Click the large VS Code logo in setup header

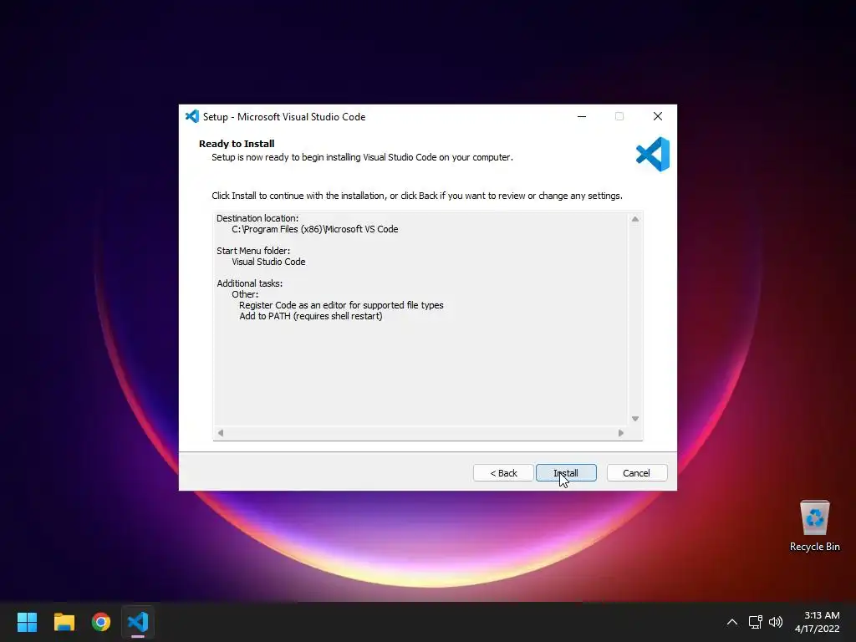tap(653, 155)
